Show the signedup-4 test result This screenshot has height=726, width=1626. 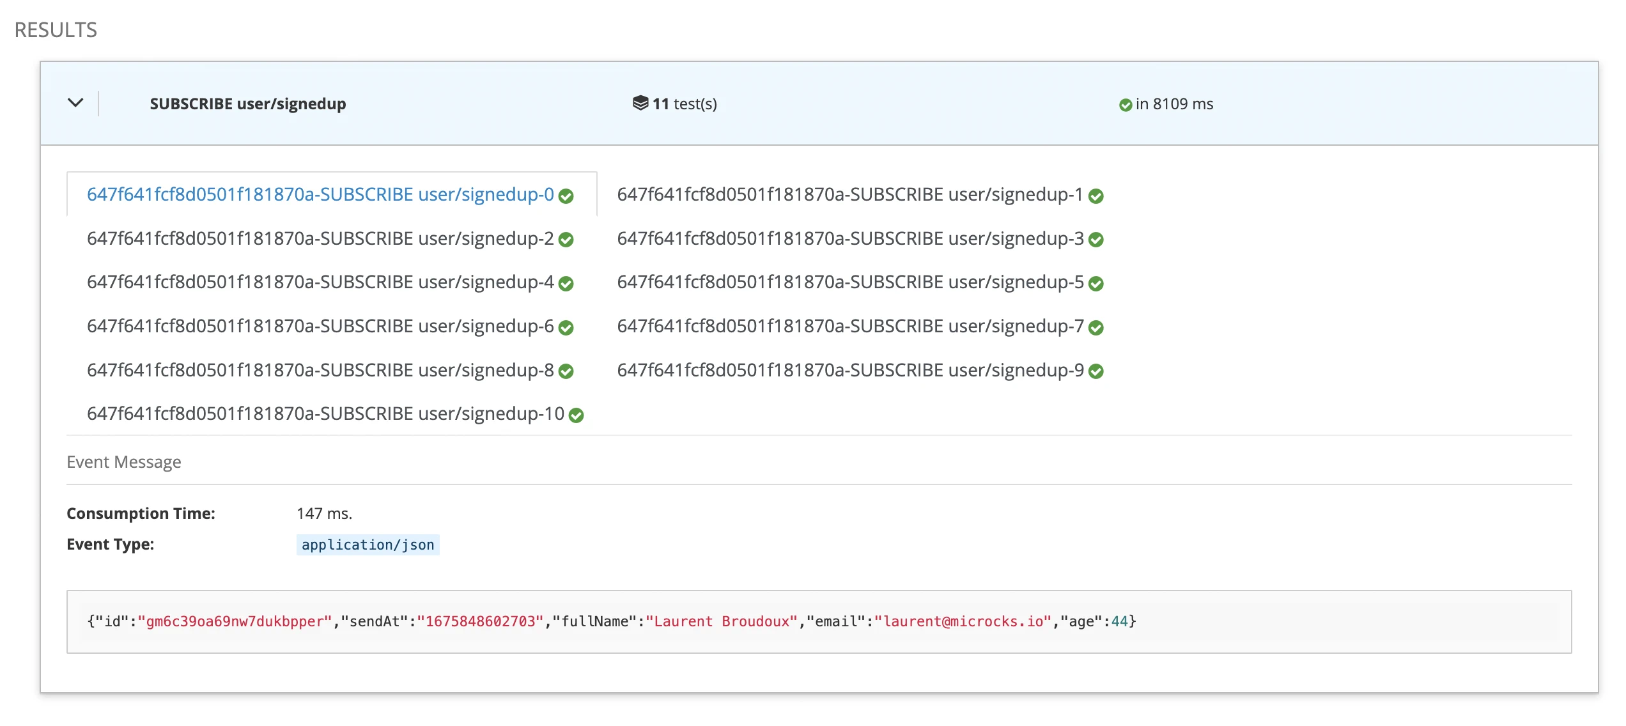(320, 282)
